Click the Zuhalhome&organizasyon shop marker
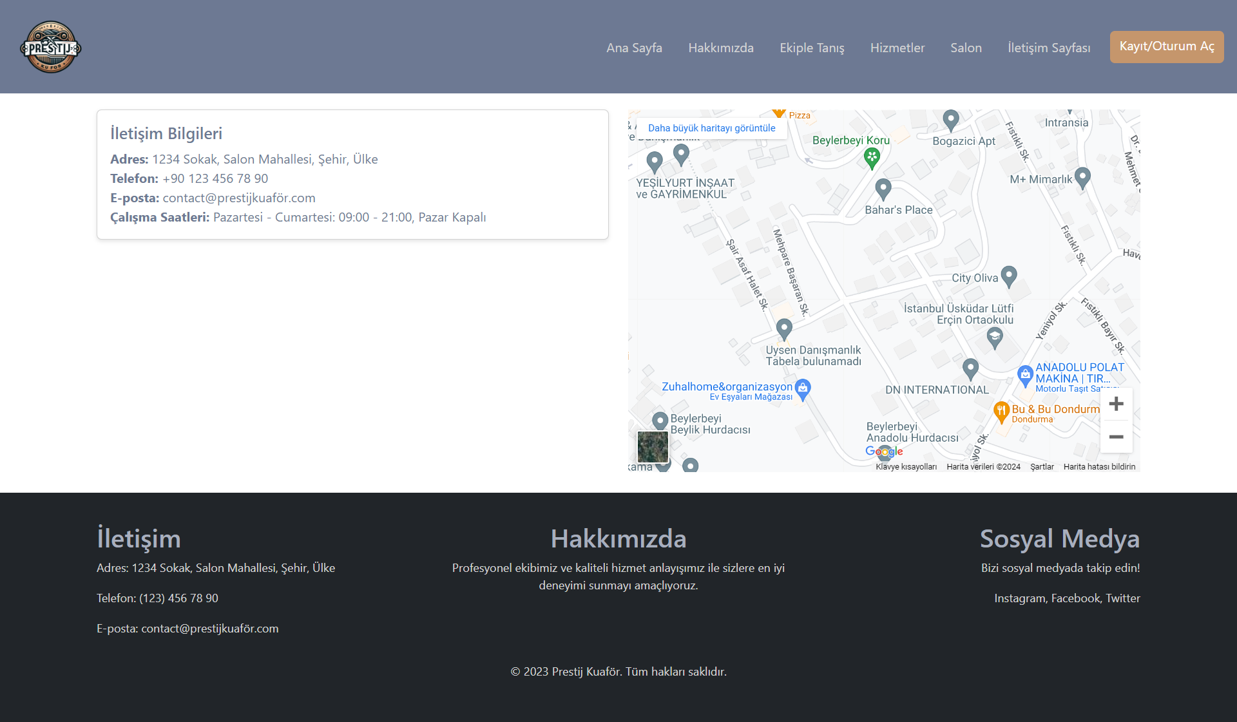 coord(803,388)
